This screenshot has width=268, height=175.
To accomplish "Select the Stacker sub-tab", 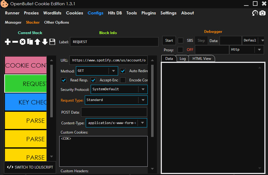I will tap(33, 22).
